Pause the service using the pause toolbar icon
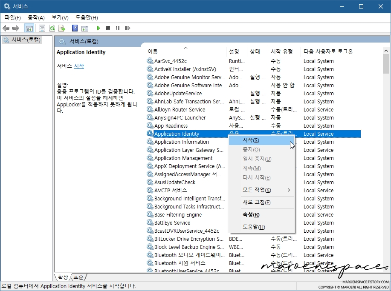Screen dimensions: 391x291 118,28
